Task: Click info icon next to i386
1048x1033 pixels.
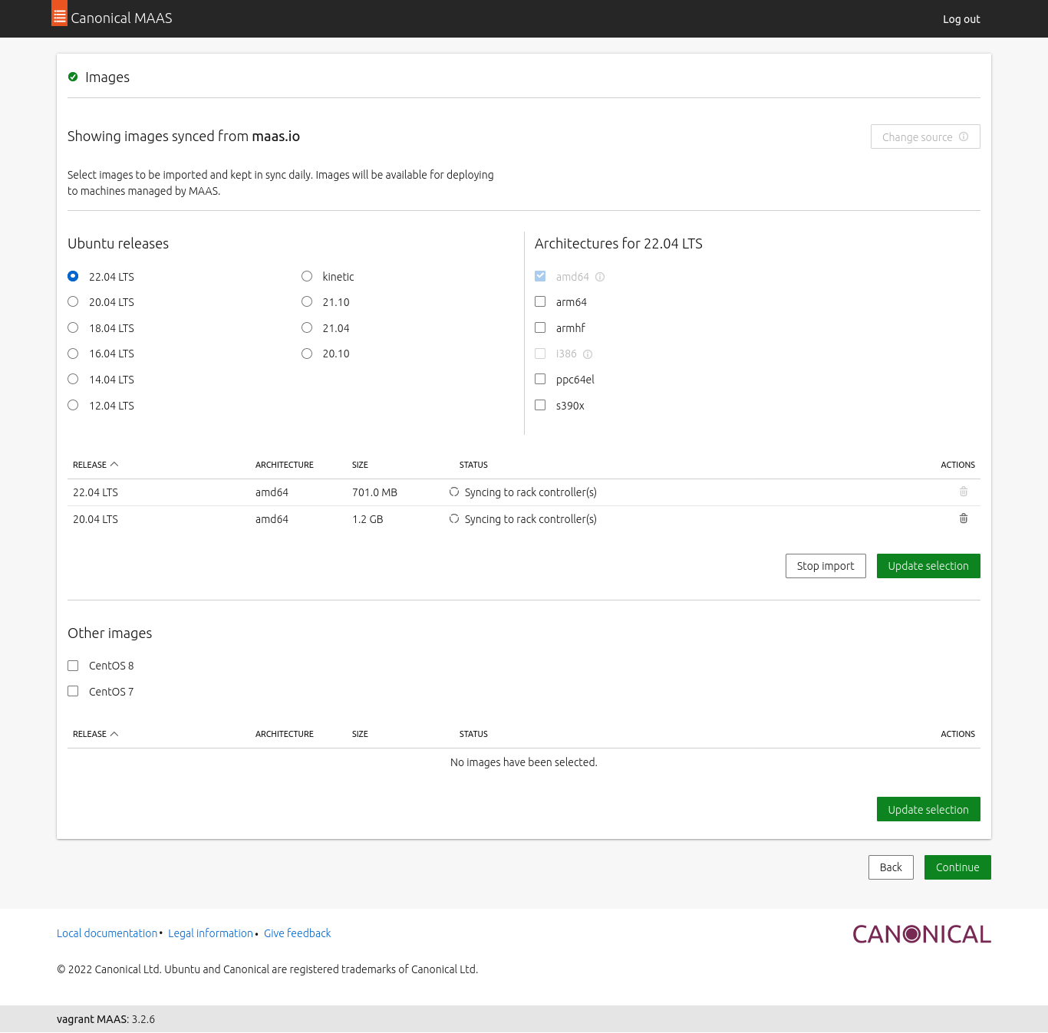Action: 588,354
